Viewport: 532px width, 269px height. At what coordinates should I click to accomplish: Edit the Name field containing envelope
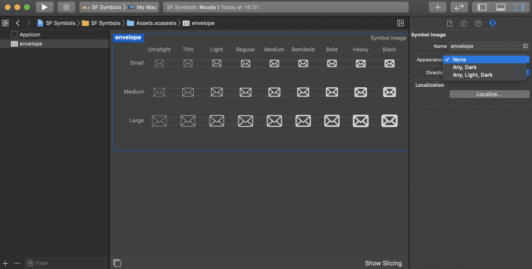tap(486, 46)
